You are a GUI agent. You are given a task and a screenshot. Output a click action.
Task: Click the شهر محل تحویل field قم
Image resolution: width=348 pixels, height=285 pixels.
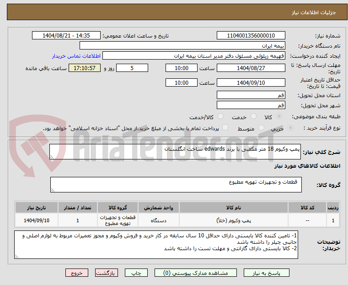click(x=251, y=105)
